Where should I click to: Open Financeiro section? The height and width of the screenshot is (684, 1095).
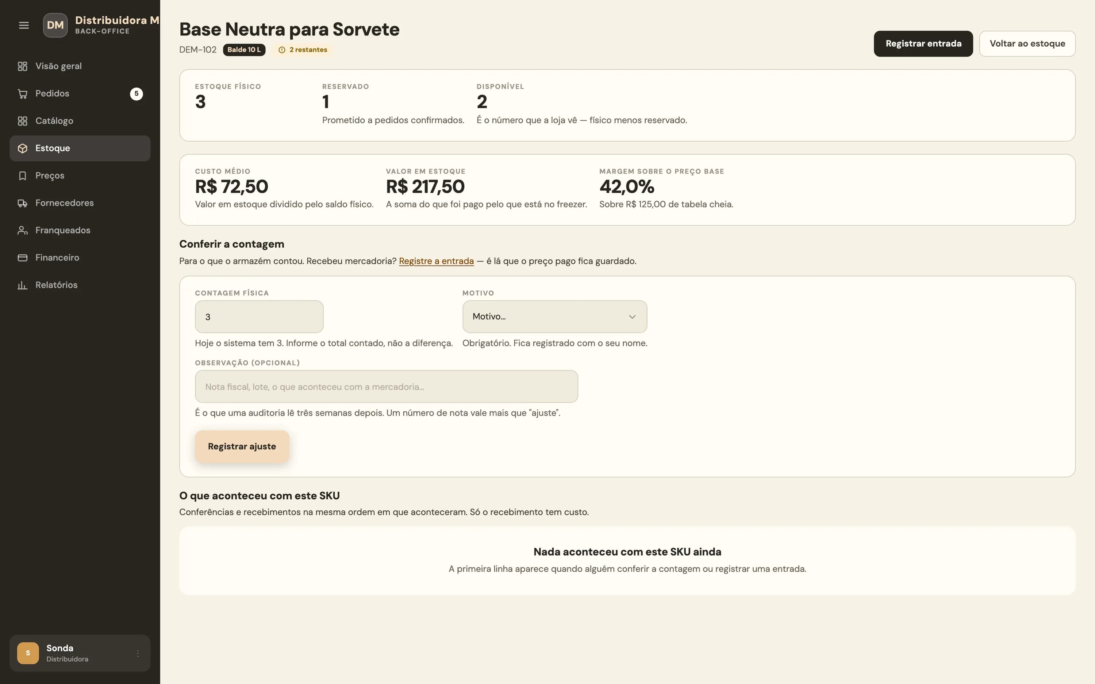click(80, 258)
